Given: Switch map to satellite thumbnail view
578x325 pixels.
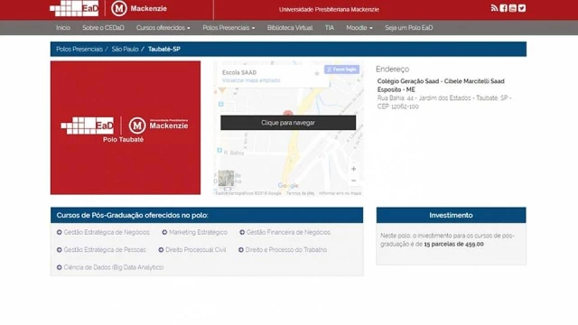Looking at the screenshot, I should click(226, 178).
